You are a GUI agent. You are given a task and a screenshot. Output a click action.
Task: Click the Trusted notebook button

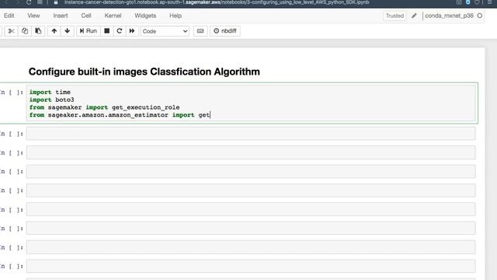click(394, 16)
